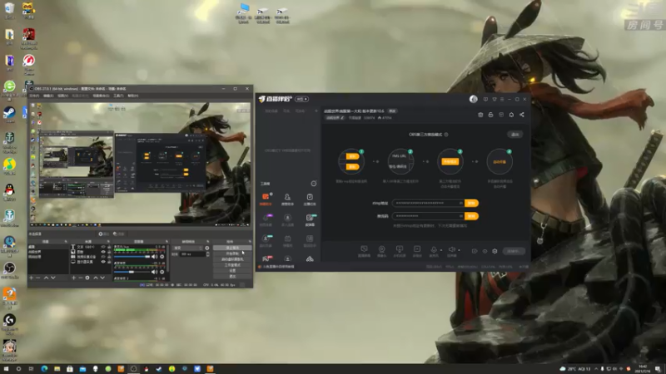
Task: Click the lock icon in the companion header row
Action: (x=490, y=115)
